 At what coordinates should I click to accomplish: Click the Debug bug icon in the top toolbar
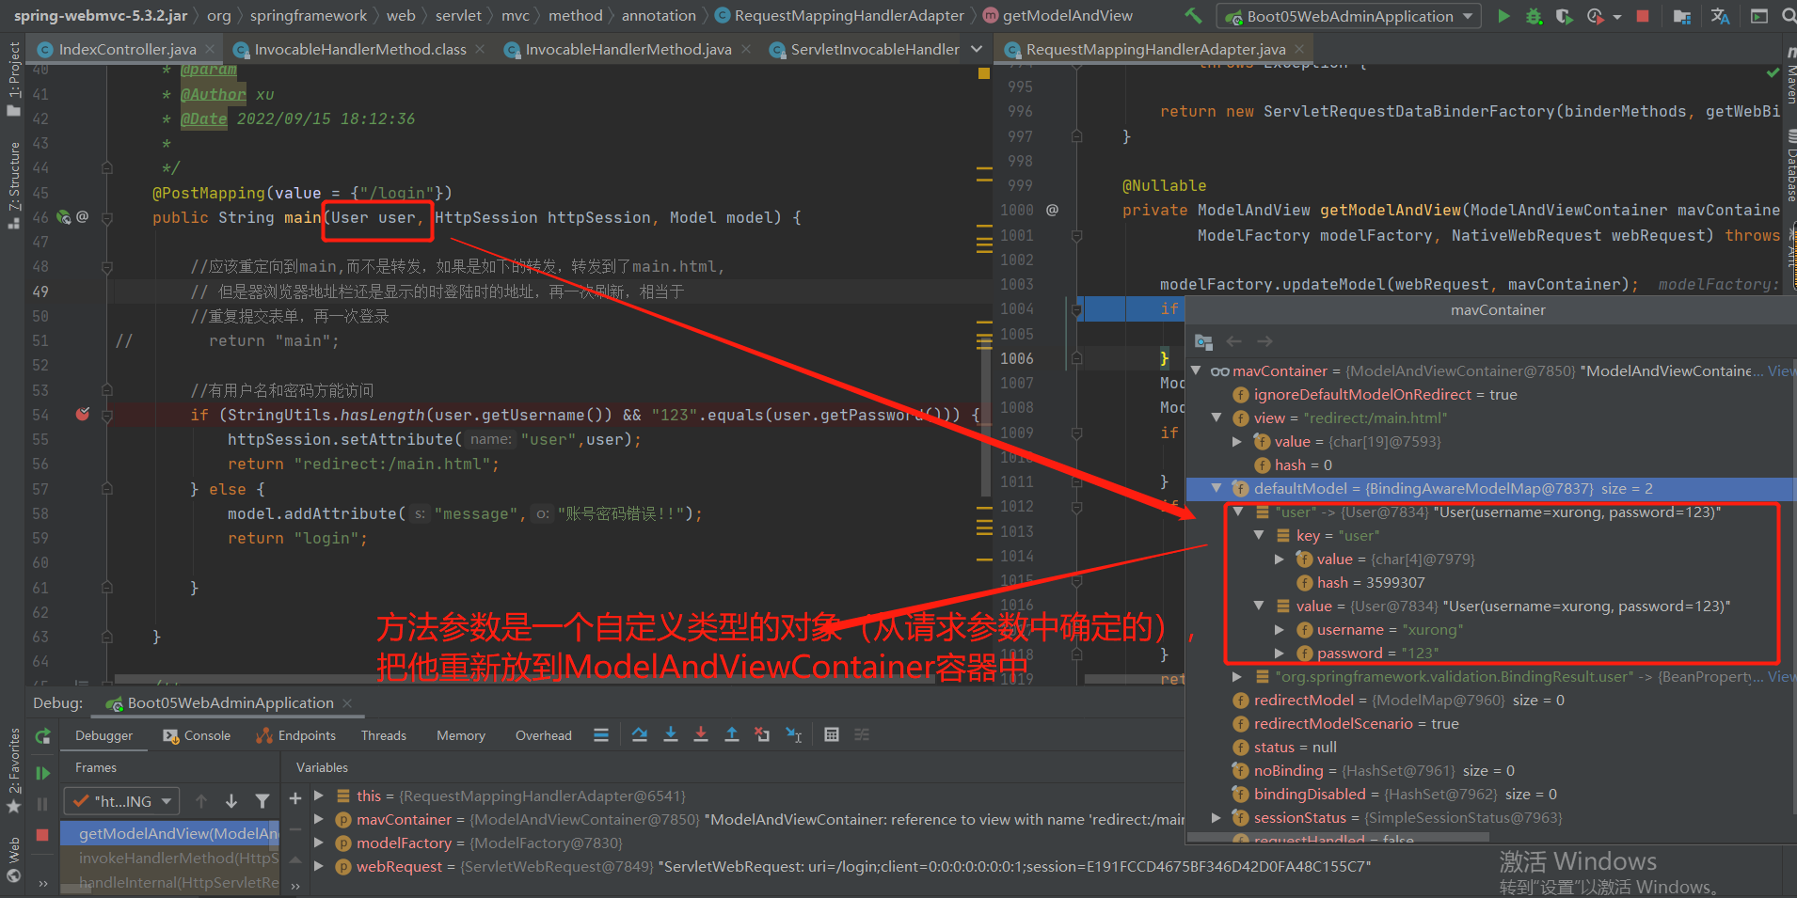1535,16
